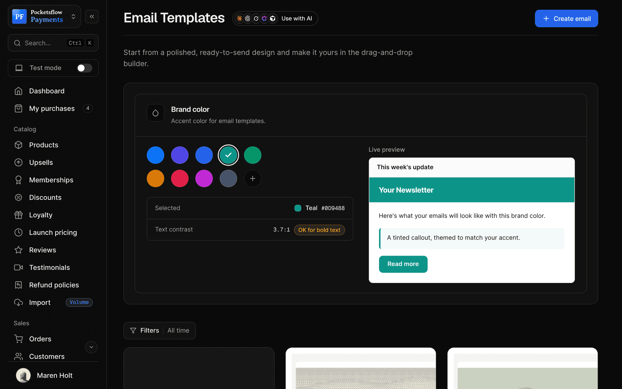Open My purchases from the sidebar
Screen dimensions: 622x389
[x=53, y=108]
